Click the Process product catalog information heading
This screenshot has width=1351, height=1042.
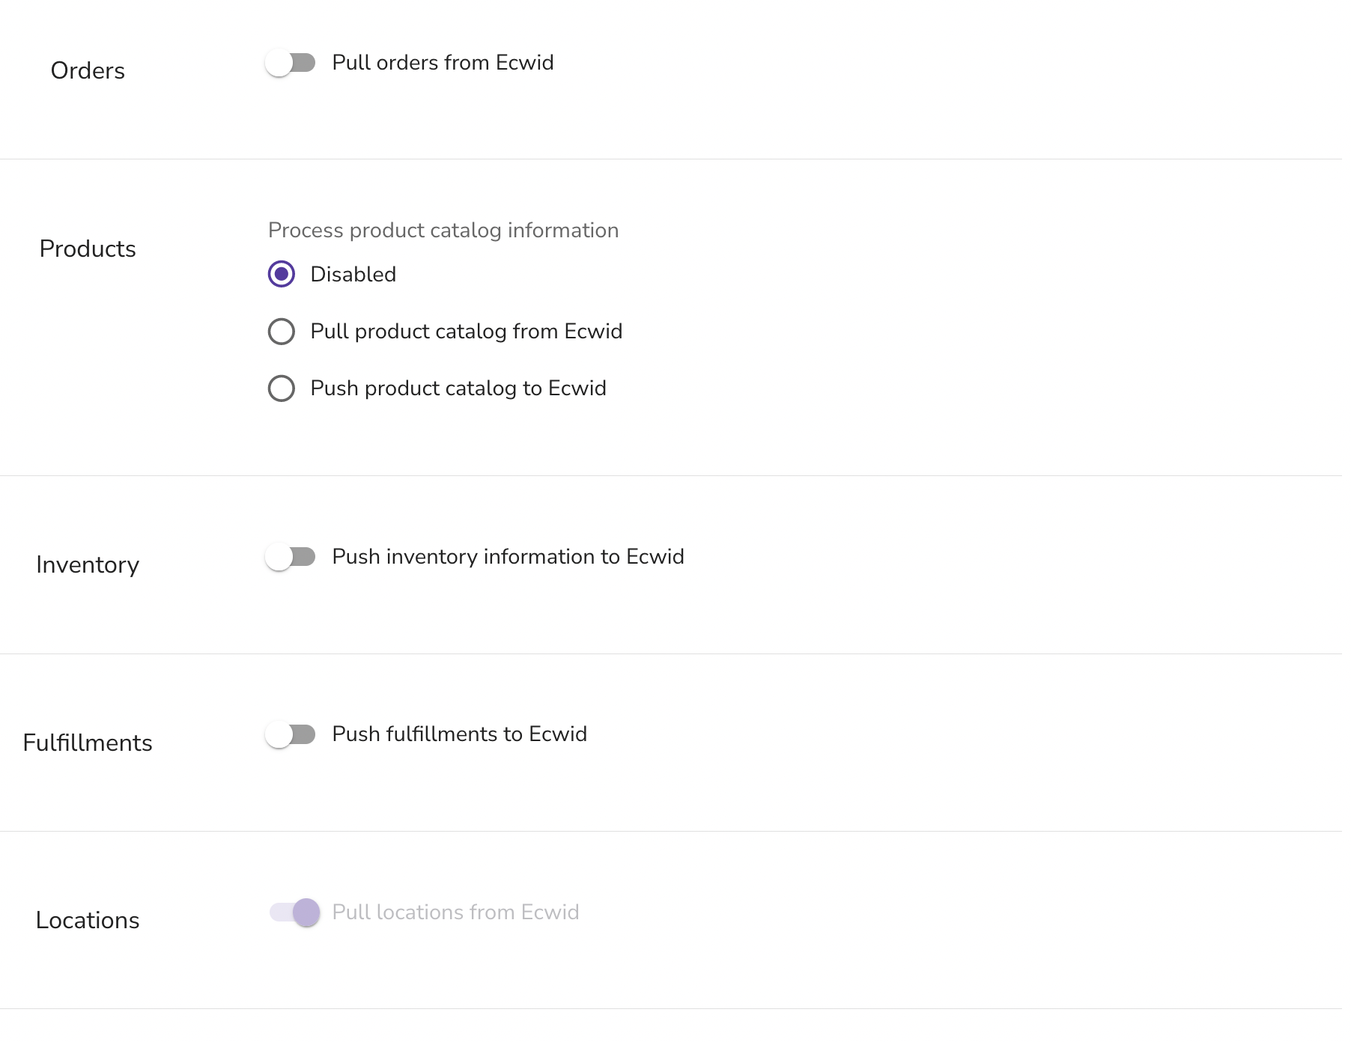[x=443, y=231]
